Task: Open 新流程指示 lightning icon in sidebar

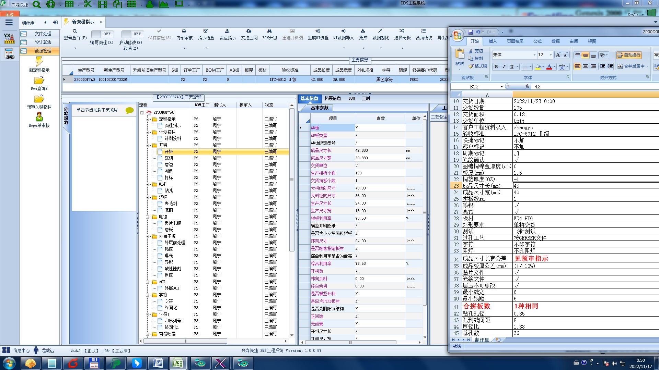Action: (x=39, y=62)
